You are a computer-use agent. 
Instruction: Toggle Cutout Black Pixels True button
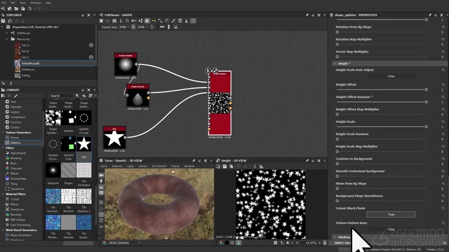click(x=391, y=214)
